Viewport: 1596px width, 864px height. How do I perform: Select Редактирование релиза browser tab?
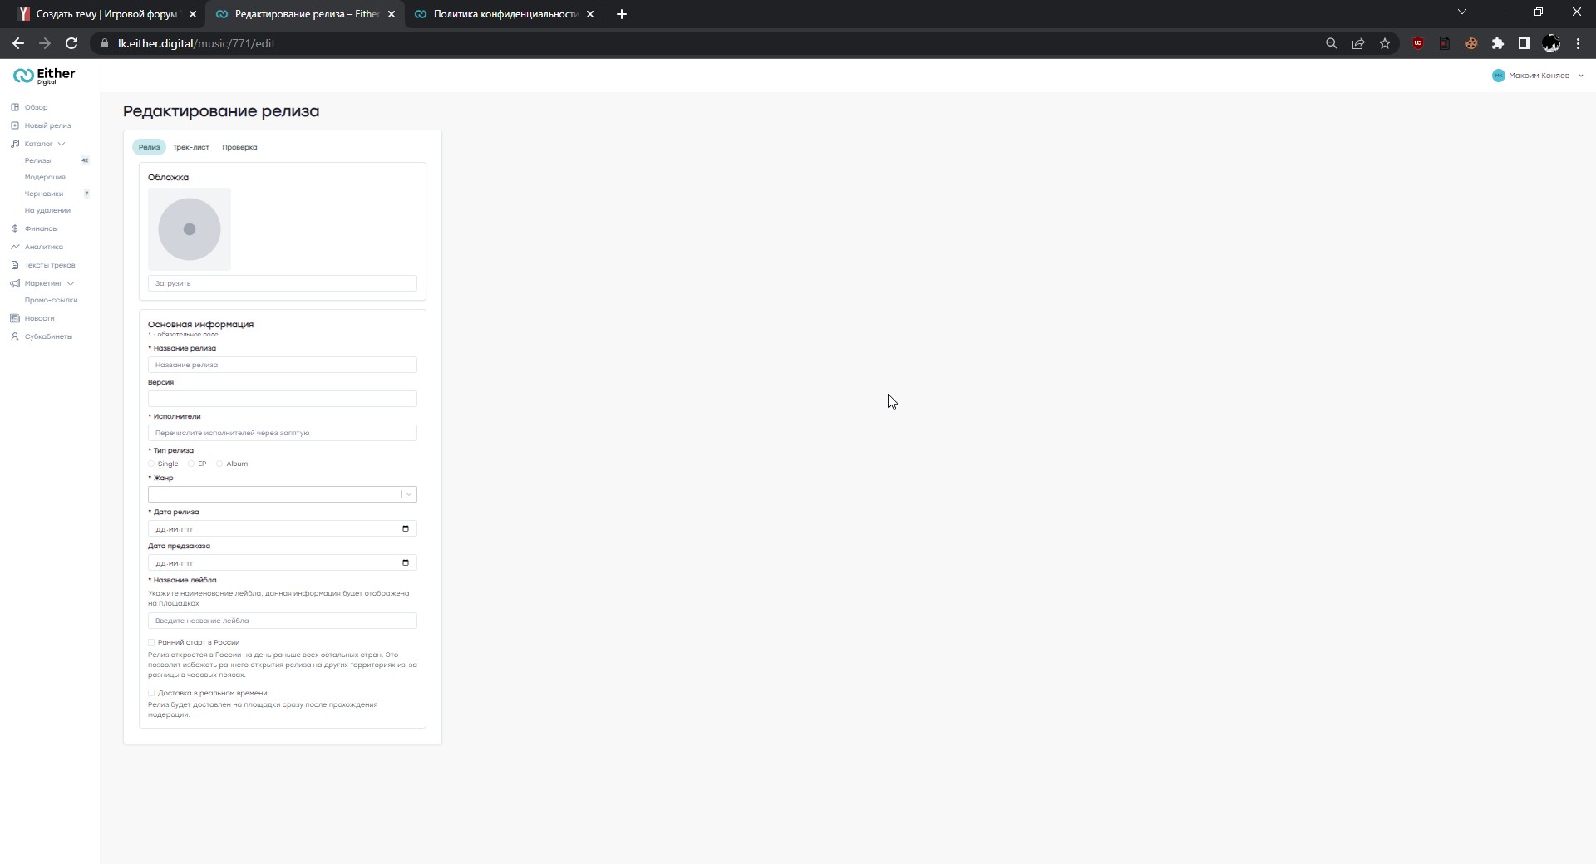click(305, 14)
